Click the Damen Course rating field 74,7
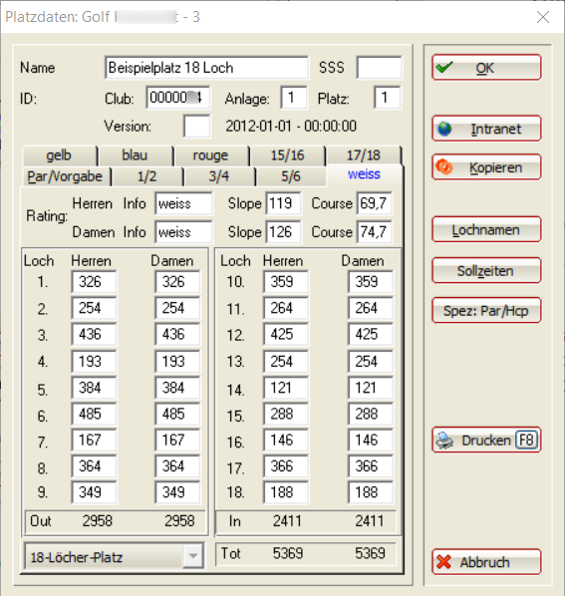The height and width of the screenshot is (596, 565). [375, 232]
